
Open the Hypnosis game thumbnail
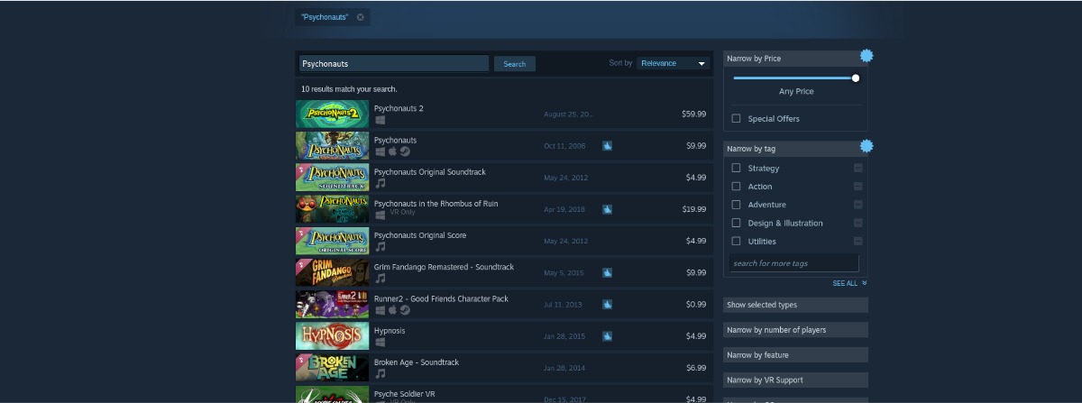332,335
